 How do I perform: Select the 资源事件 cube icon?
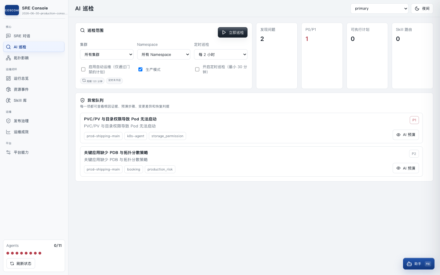(9, 90)
